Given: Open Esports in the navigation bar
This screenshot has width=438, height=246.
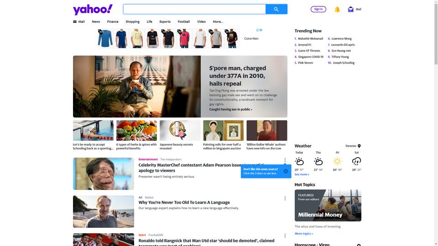Looking at the screenshot, I should tap(165, 21).
